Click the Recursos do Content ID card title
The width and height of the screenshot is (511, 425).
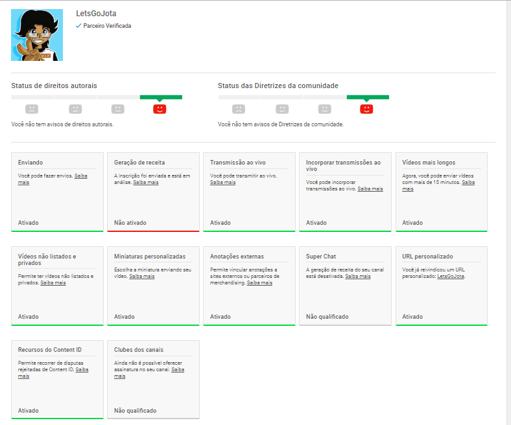50,350
